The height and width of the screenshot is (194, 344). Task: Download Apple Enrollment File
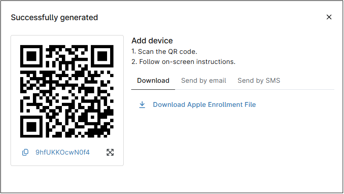coord(204,105)
